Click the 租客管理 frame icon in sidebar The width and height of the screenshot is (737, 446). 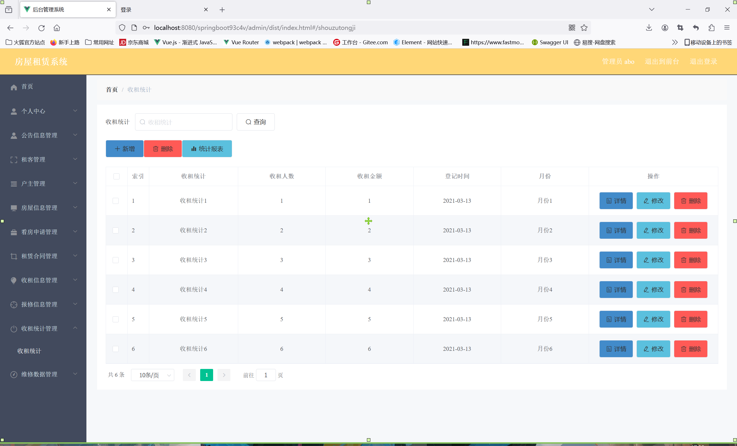pos(14,160)
